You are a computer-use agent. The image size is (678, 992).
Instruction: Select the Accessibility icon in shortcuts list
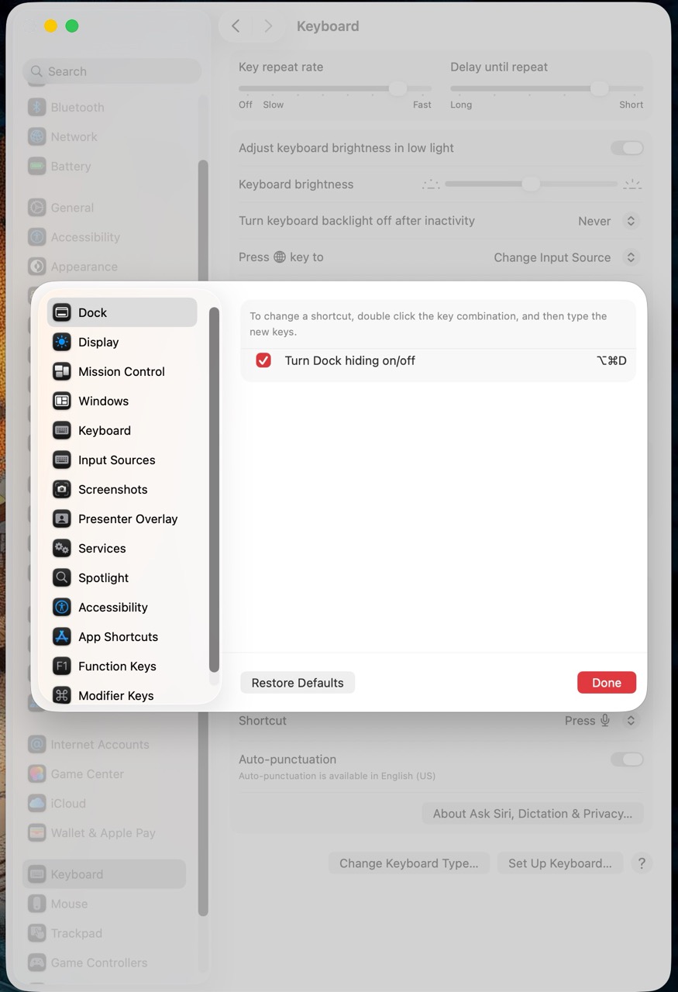point(62,607)
